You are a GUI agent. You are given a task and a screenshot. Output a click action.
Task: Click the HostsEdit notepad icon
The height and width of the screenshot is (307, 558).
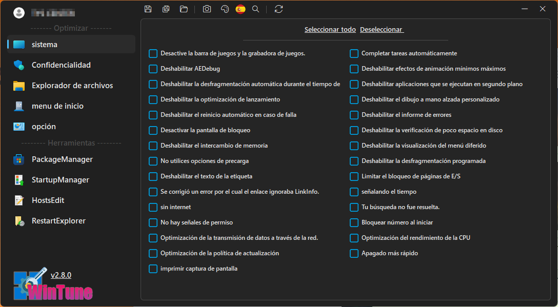pos(19,200)
